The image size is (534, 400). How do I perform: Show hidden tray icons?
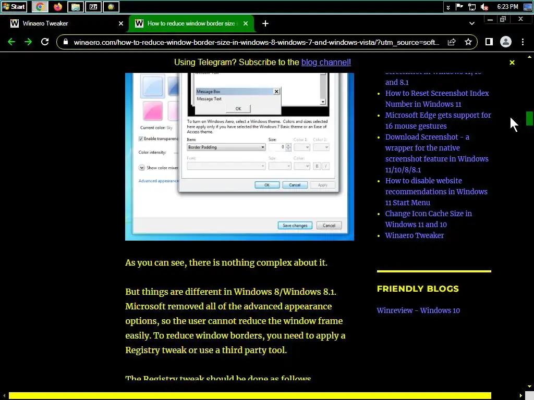click(x=448, y=7)
